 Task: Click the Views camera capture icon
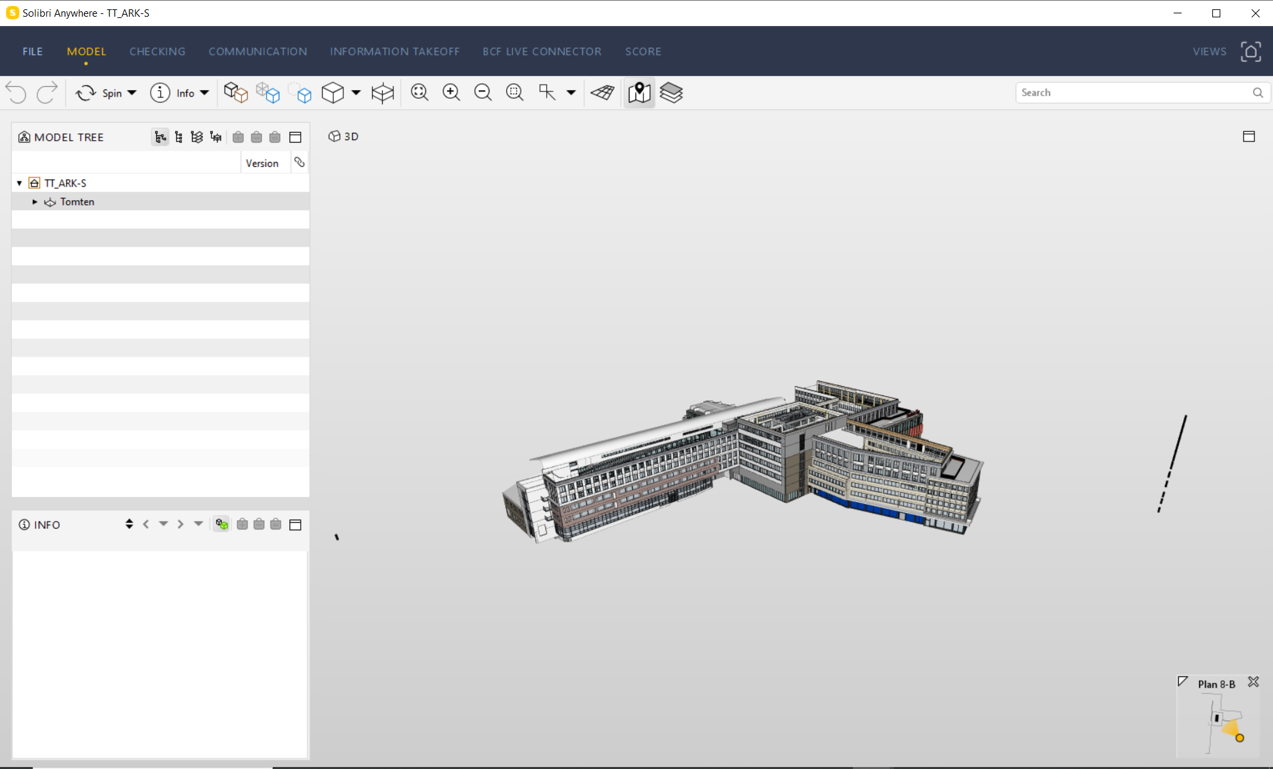tap(1250, 51)
